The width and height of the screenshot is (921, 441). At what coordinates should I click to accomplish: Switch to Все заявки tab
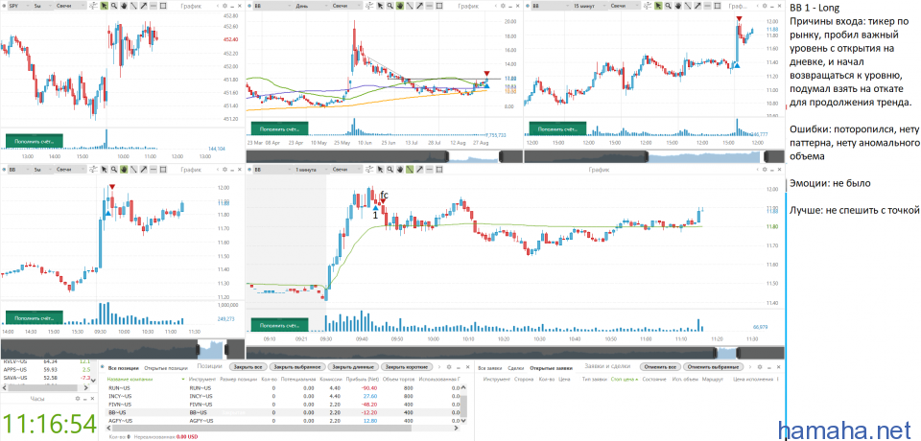click(490, 368)
